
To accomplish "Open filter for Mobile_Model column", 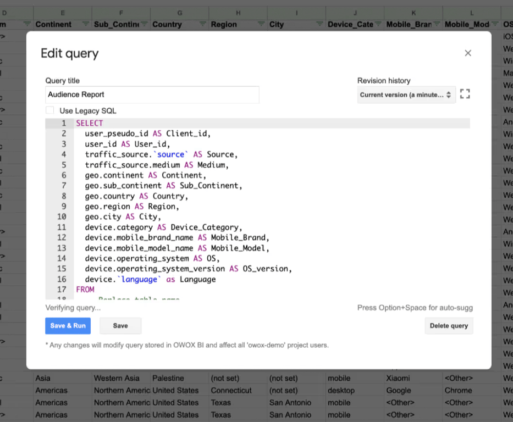I will point(495,24).
